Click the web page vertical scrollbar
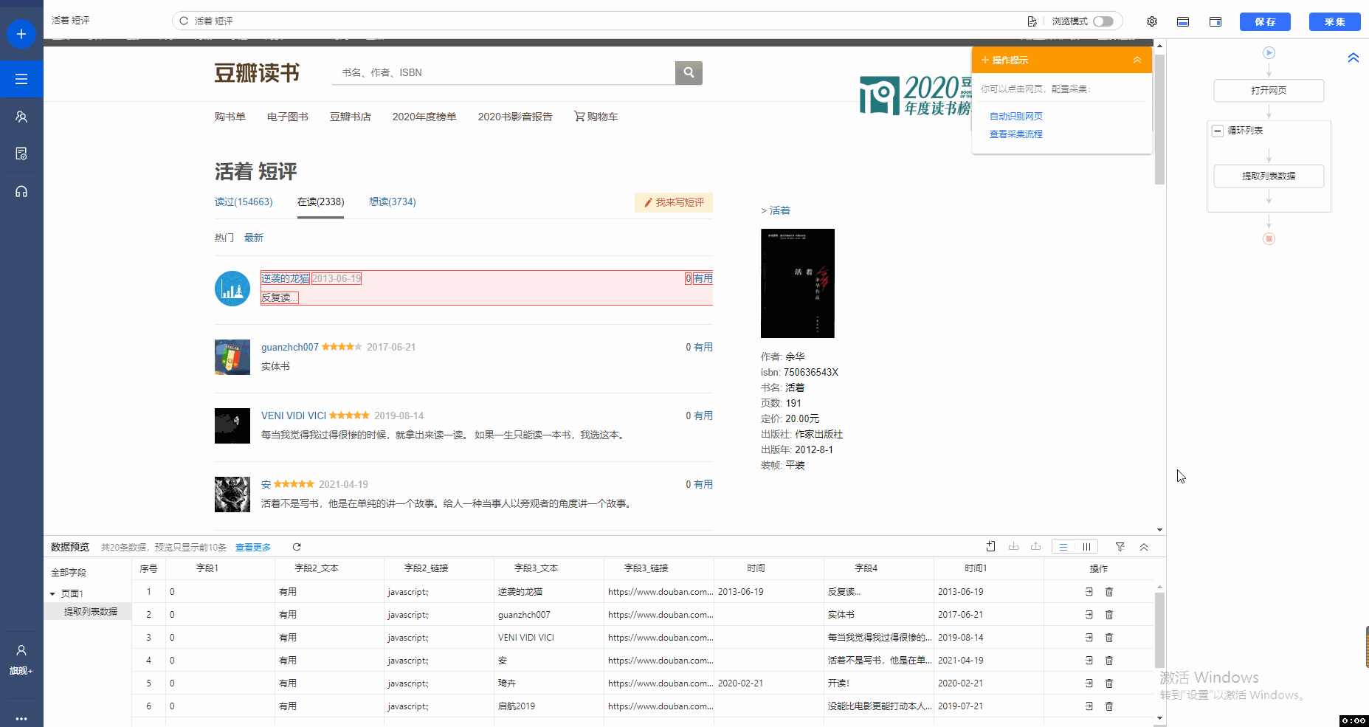The width and height of the screenshot is (1369, 727). point(1159,119)
